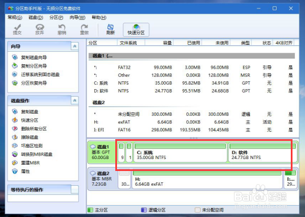Open 属性 link text
Screen dimensions: 305x217
coord(26,172)
